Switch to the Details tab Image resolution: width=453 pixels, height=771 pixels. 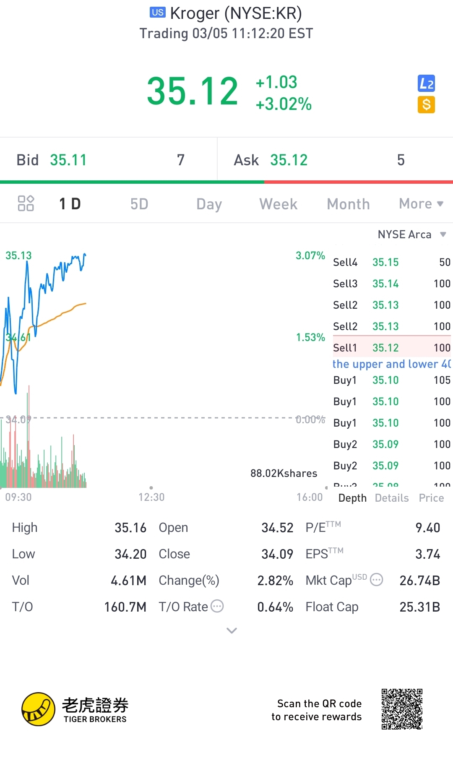(392, 498)
